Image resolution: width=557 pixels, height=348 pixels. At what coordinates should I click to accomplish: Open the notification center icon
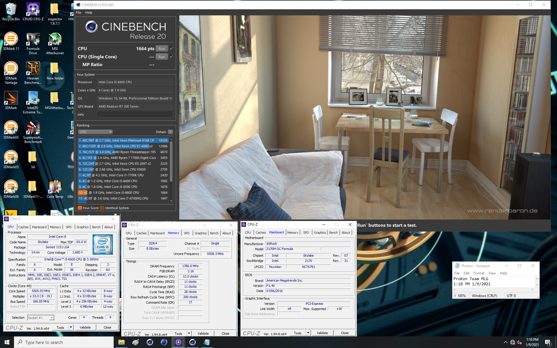(x=548, y=342)
